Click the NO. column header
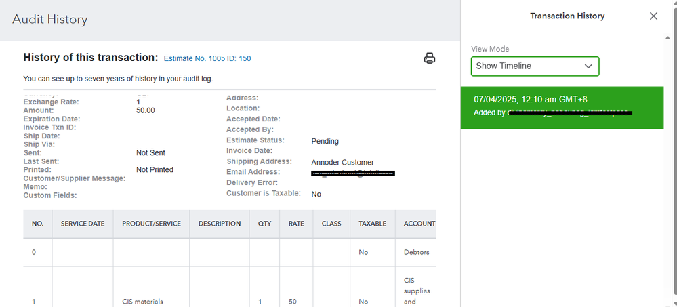The width and height of the screenshot is (677, 307). pos(38,224)
